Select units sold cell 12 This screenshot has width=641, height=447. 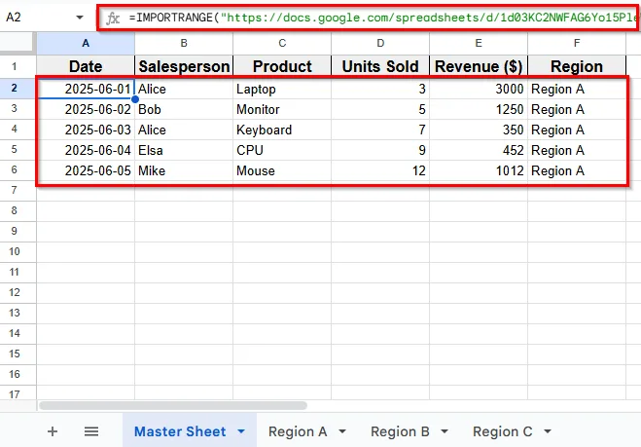point(380,170)
